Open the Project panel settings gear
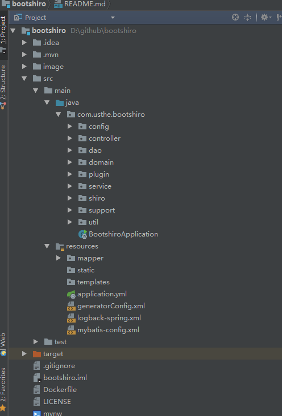Image resolution: width=282 pixels, height=416 pixels. [x=266, y=18]
